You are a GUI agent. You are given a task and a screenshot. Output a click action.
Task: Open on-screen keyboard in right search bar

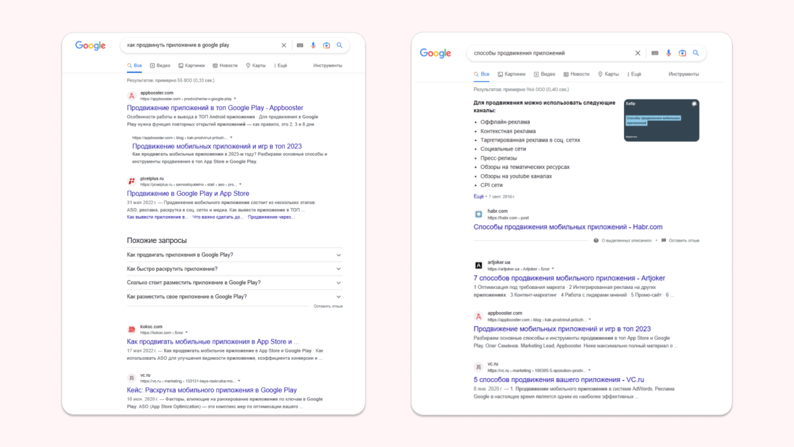coord(655,53)
